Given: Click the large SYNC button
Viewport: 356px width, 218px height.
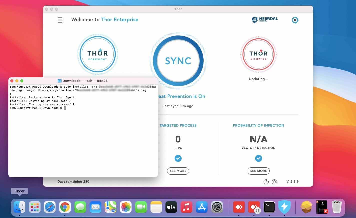Looking at the screenshot, I should [178, 61].
